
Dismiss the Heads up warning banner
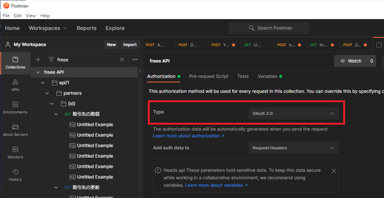click(x=333, y=171)
